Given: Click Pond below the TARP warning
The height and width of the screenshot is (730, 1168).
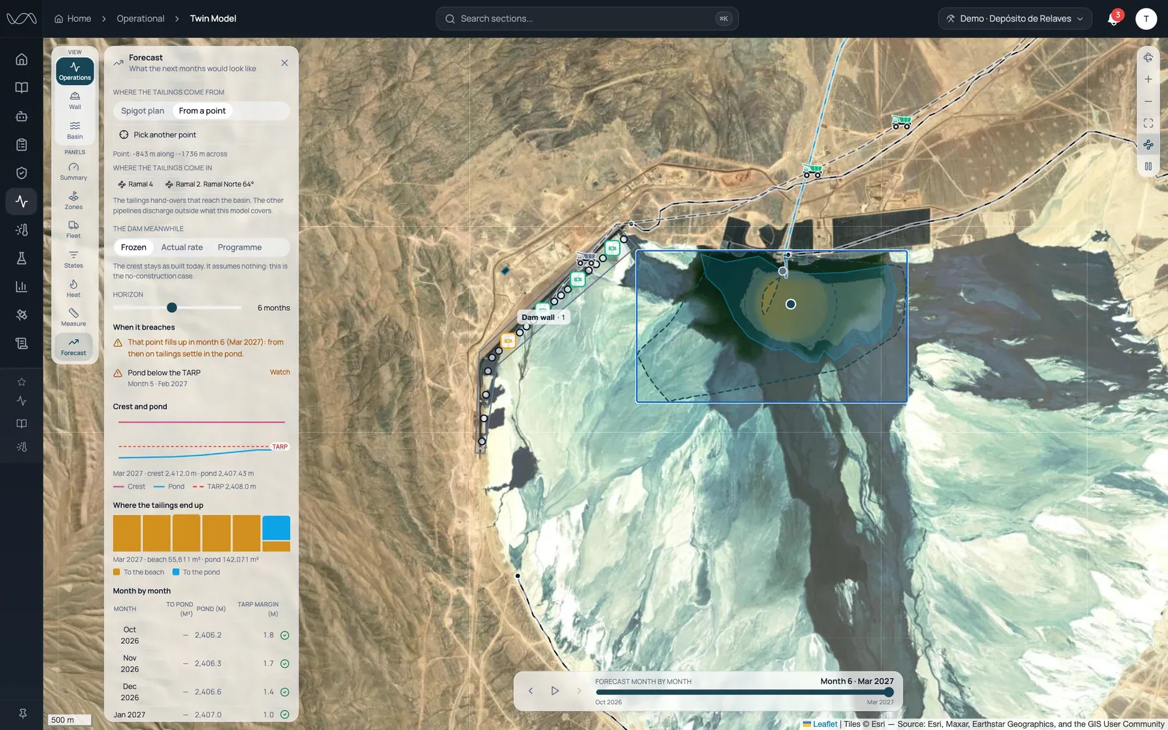Looking at the screenshot, I should 201,378.
